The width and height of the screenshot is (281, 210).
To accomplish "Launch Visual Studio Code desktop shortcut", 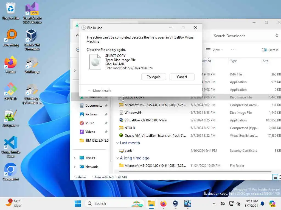I will click(11, 147).
